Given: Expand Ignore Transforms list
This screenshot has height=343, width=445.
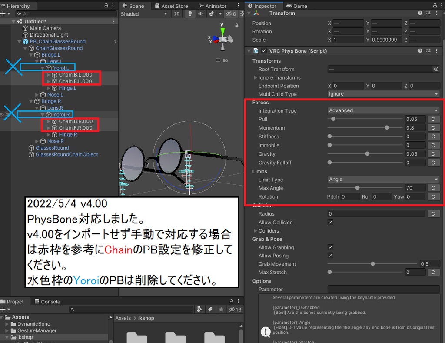Looking at the screenshot, I should pos(256,77).
